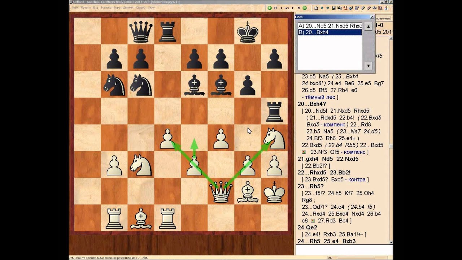Go to move 24.Qe2 in the notation

coord(308,227)
